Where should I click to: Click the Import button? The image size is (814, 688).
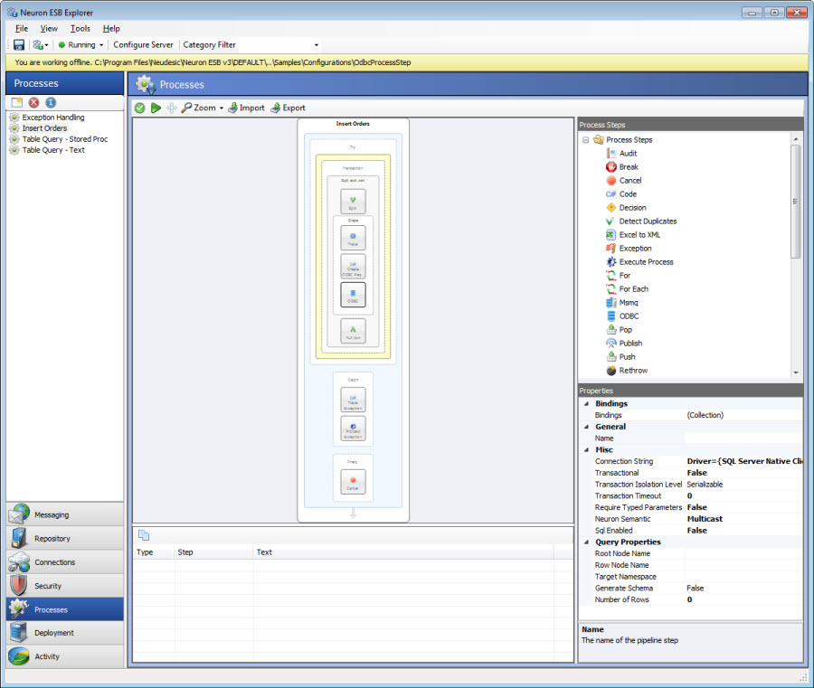coord(247,108)
